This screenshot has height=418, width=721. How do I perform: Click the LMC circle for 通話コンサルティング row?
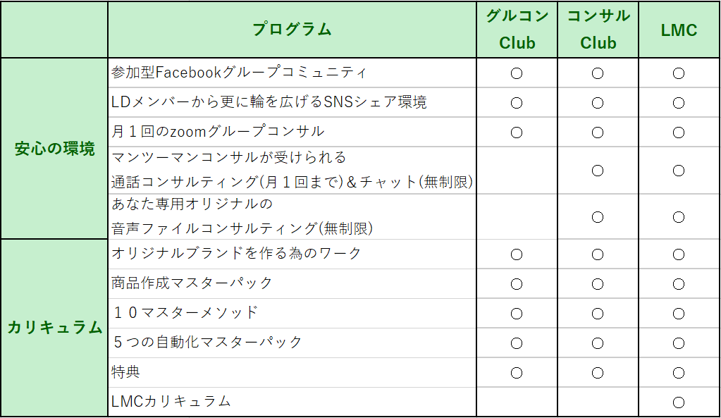679,171
